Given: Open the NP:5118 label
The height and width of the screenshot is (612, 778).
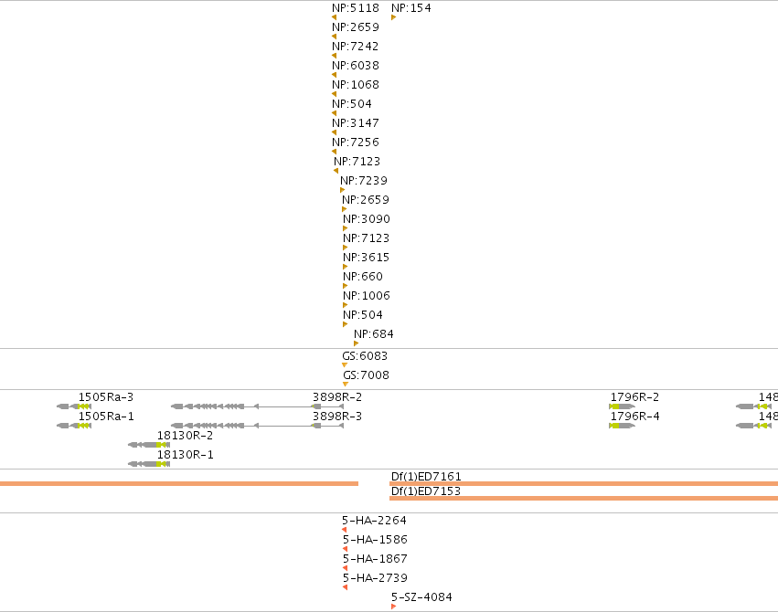Looking at the screenshot, I should click(356, 8).
